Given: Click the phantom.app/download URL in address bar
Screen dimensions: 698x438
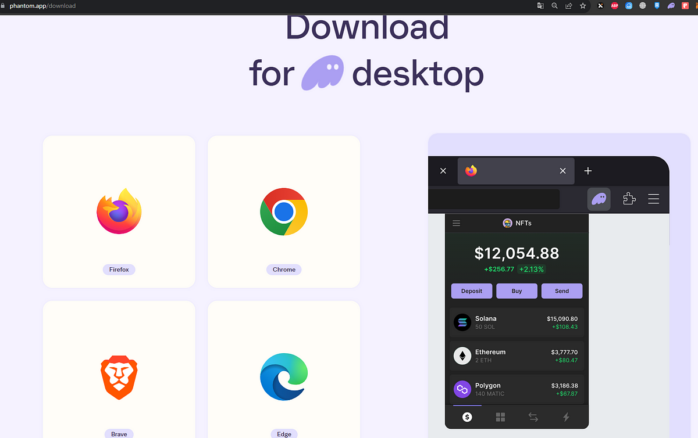Looking at the screenshot, I should coord(42,6).
